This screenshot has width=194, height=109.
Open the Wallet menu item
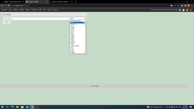(x=15, y=10)
